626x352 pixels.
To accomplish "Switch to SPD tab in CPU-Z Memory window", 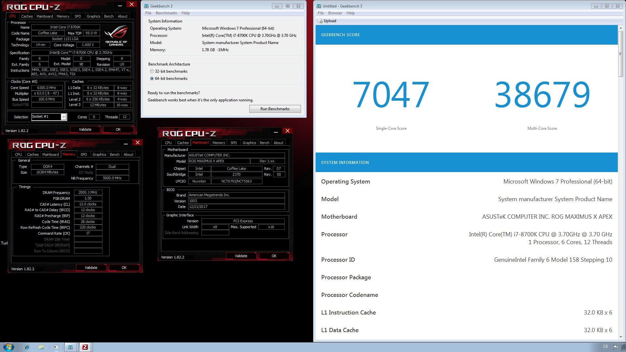I will tap(84, 154).
